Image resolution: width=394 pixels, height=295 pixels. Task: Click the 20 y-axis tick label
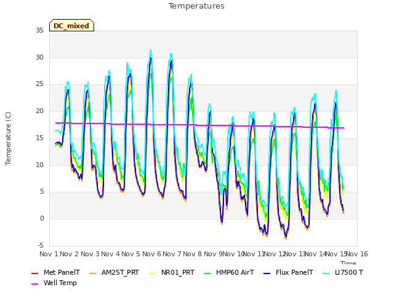39,111
